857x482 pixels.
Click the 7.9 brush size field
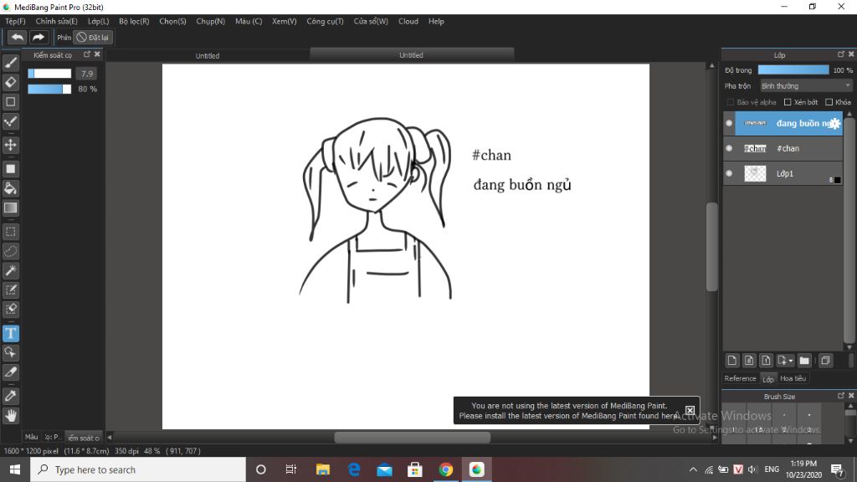pyautogui.click(x=86, y=74)
